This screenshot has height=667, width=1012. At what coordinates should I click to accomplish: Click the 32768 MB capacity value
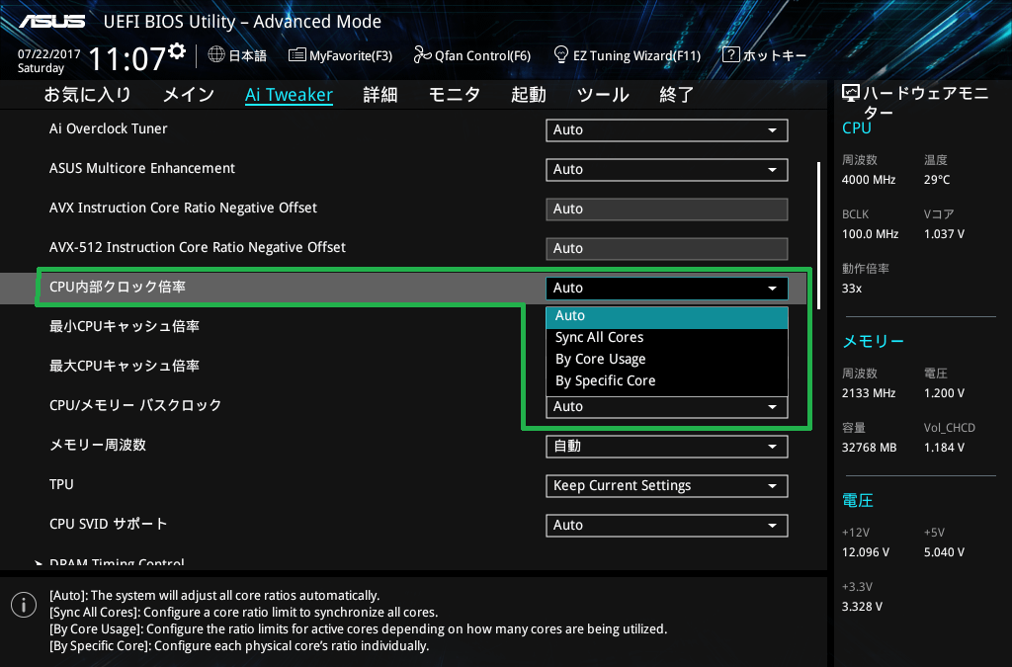tap(870, 447)
